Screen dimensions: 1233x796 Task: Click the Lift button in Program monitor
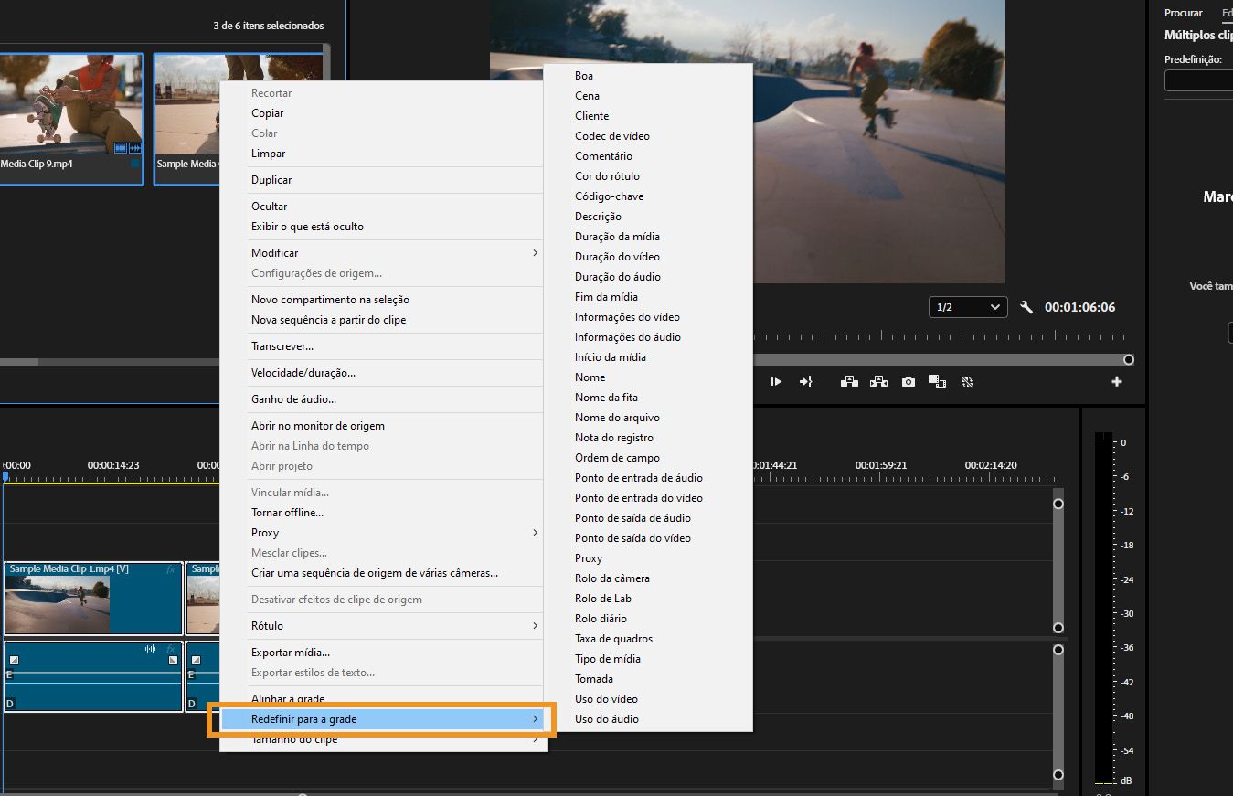click(849, 382)
